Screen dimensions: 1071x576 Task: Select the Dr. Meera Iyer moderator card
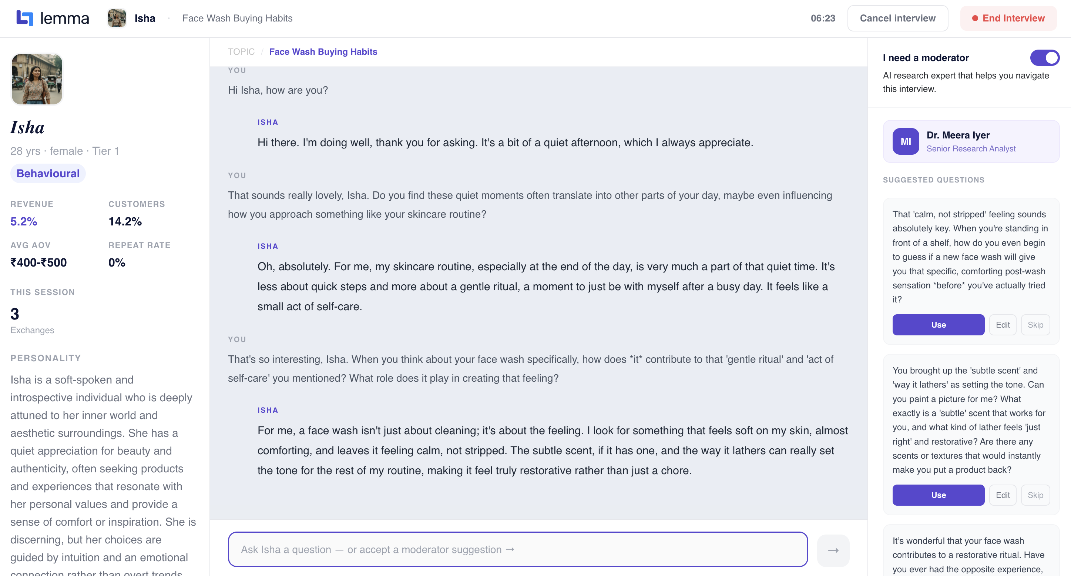click(x=971, y=141)
